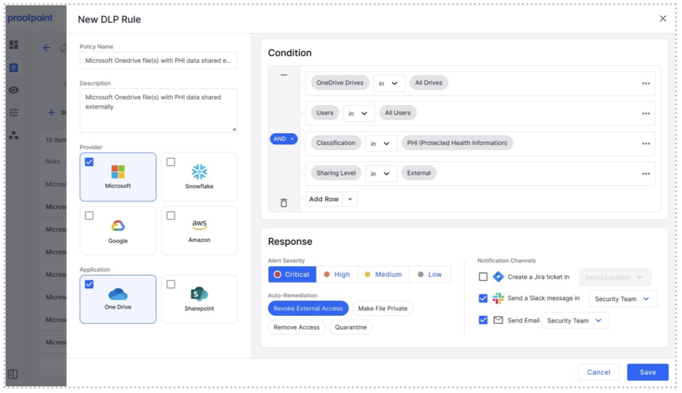682x393 pixels.
Task: Click the sliders settings sidebar icon
Action: coord(14,113)
